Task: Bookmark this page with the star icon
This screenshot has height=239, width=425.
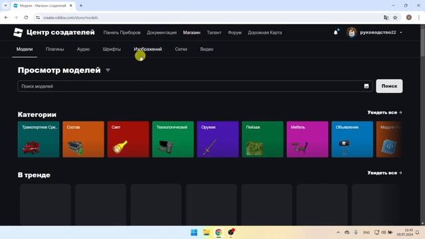Action: coord(395,18)
